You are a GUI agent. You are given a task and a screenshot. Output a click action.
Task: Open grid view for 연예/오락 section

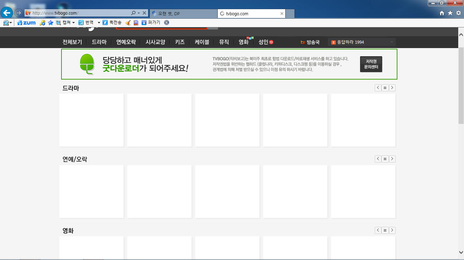[x=385, y=159]
